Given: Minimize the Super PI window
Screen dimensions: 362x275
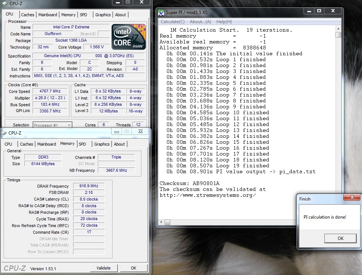Looking at the screenshot, I should 310,11.
